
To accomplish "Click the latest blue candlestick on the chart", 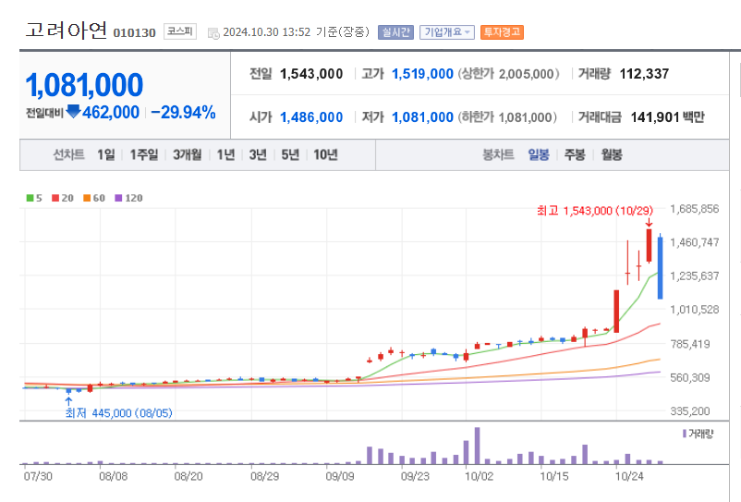I will click(x=661, y=267).
